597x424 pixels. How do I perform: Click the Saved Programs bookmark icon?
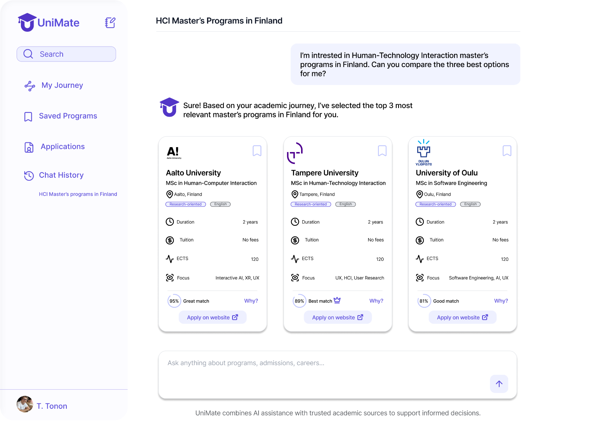click(28, 117)
